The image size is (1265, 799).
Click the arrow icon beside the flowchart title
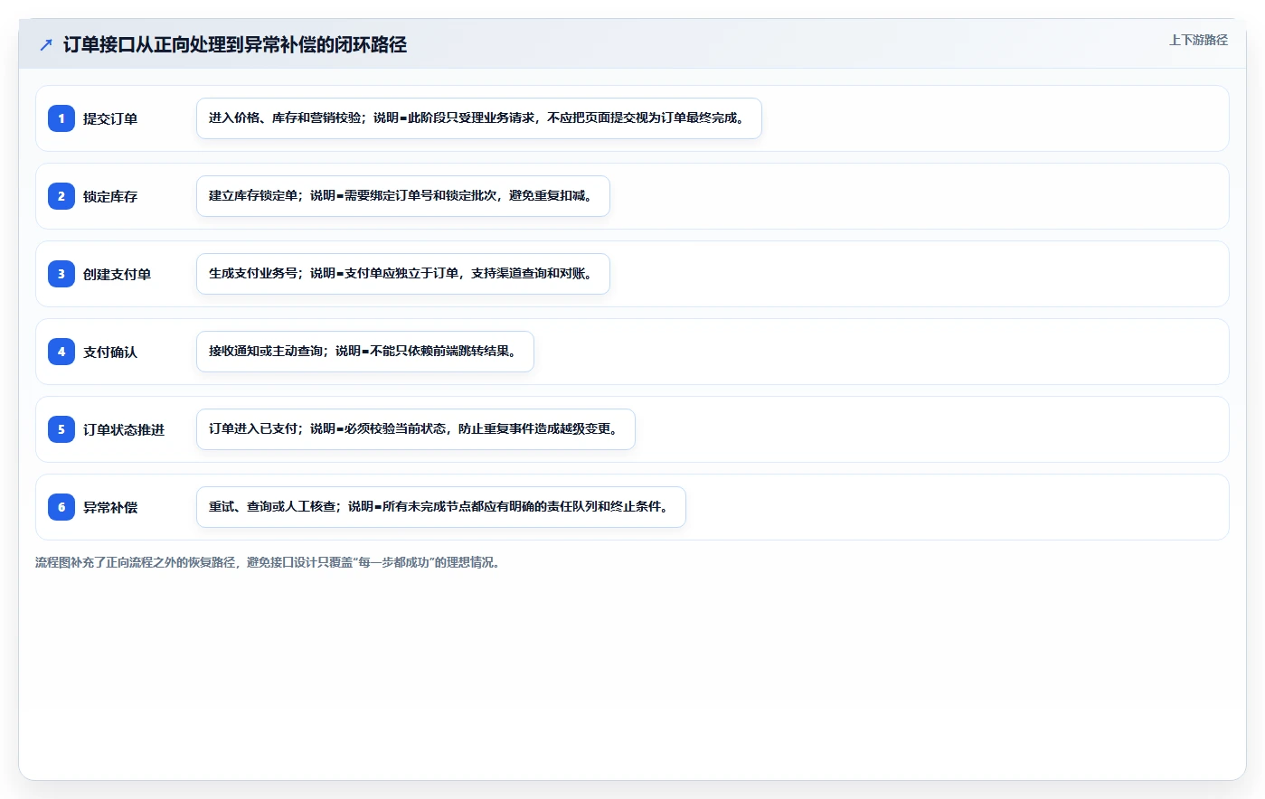pos(46,44)
